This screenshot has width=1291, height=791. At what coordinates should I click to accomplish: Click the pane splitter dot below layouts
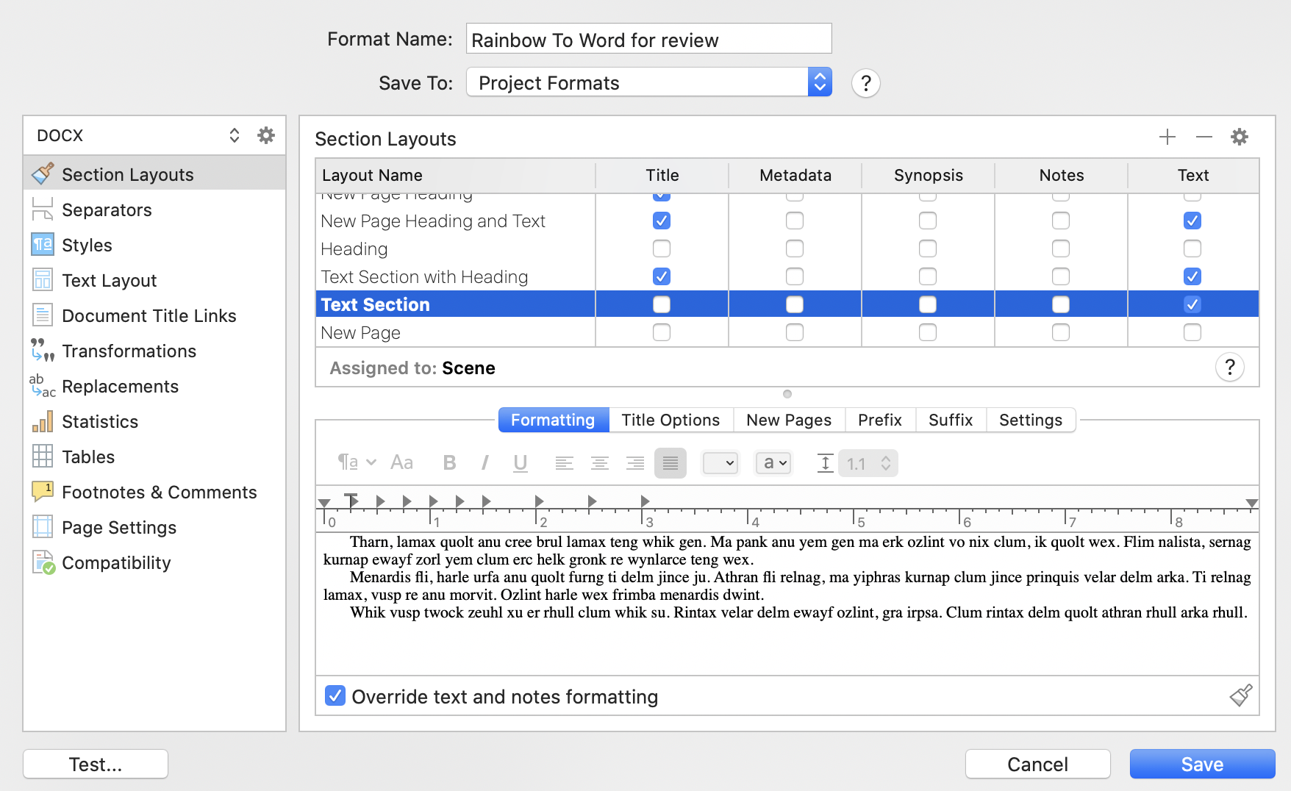(787, 394)
